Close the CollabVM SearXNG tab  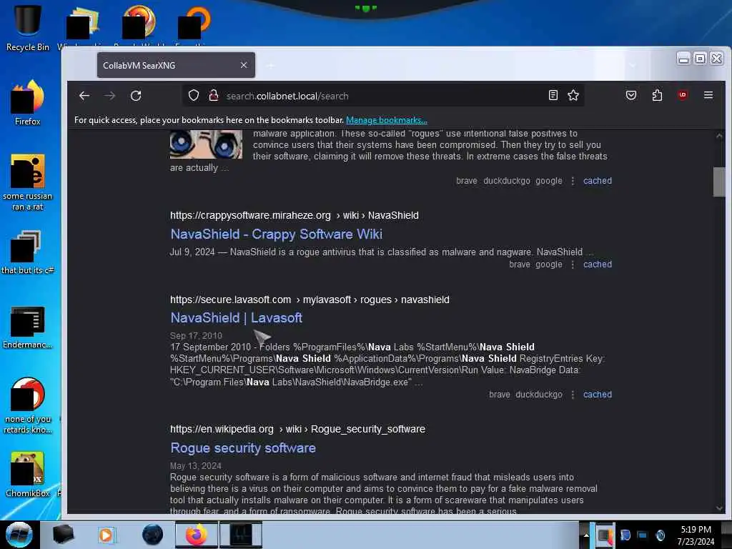[244, 65]
